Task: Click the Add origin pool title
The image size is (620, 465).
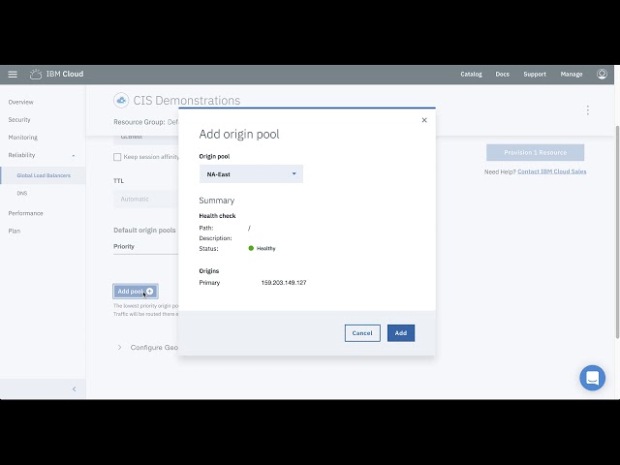Action: point(239,134)
